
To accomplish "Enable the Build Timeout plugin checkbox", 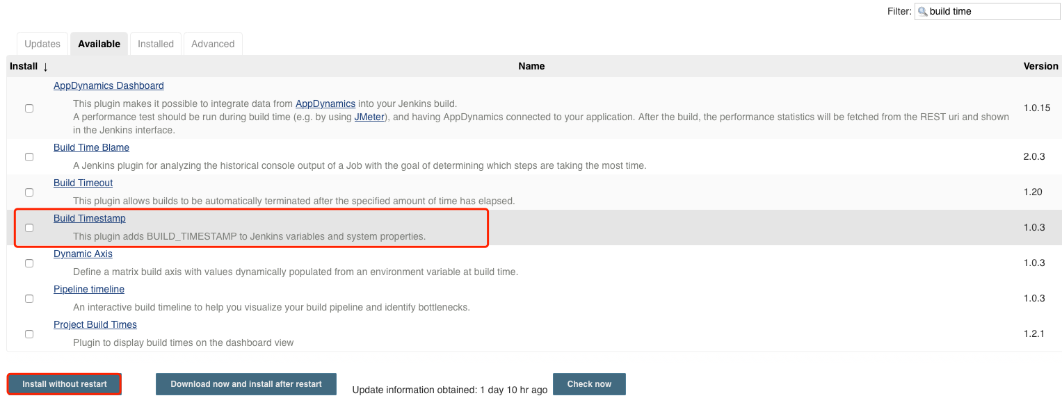I will 29,192.
